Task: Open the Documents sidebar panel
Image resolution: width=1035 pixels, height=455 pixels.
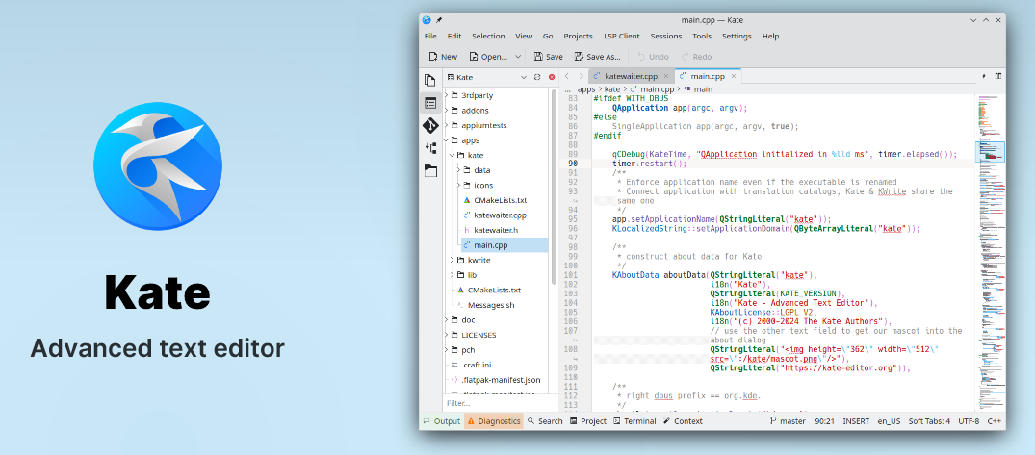Action: (430, 80)
